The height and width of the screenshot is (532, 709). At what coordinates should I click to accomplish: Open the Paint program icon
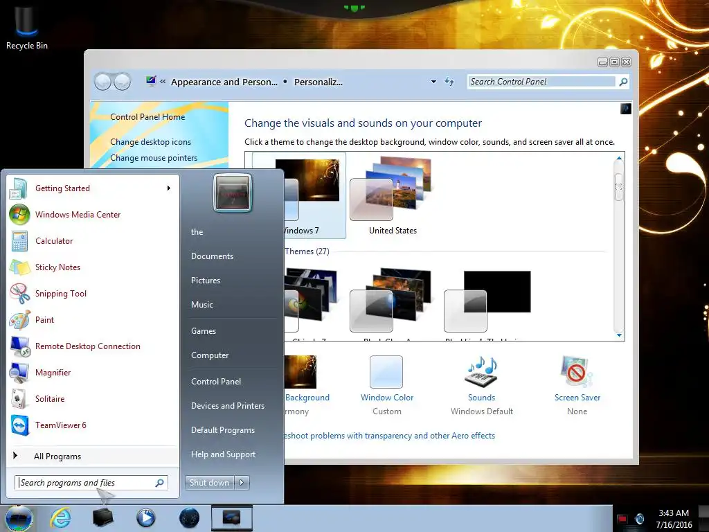pyautogui.click(x=19, y=320)
